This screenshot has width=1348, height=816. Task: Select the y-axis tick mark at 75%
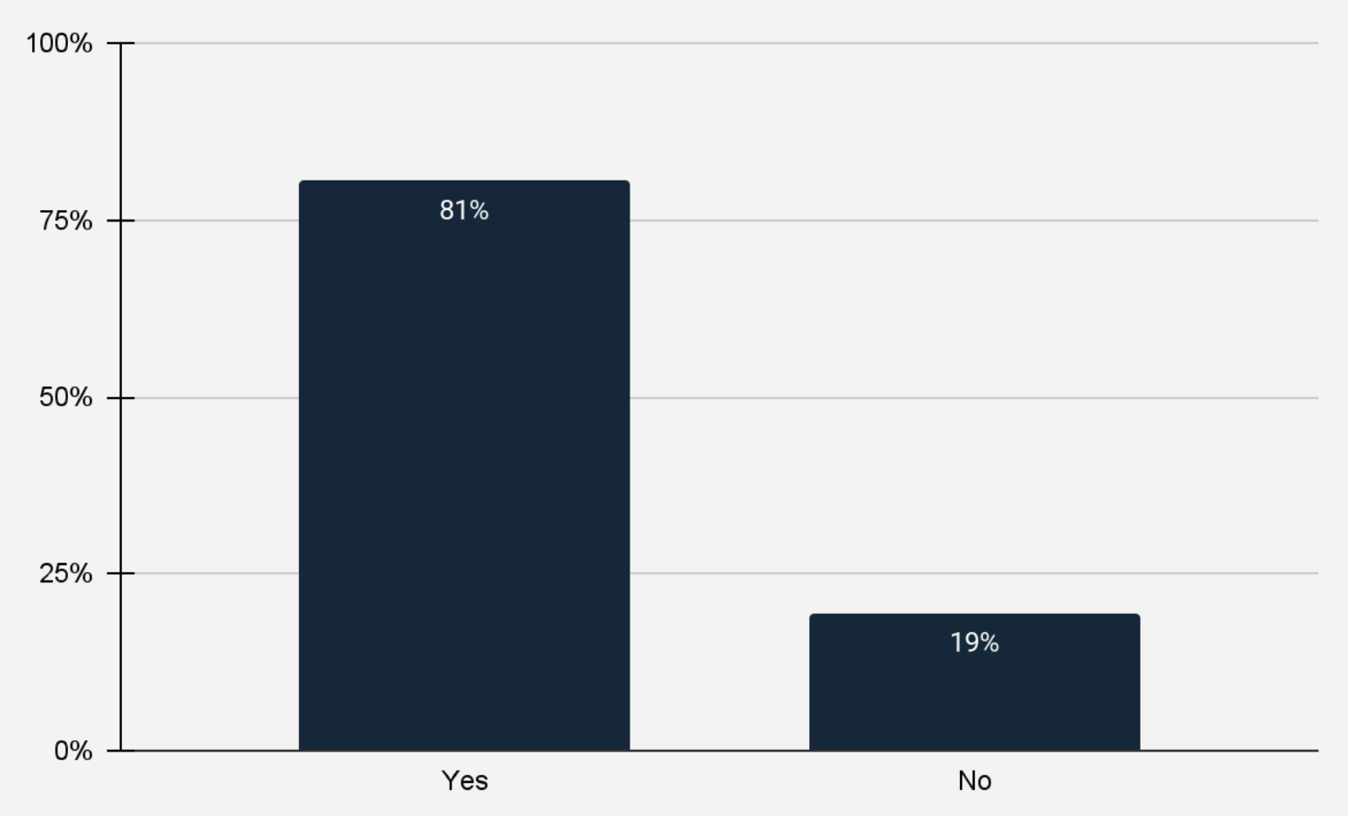tap(114, 221)
